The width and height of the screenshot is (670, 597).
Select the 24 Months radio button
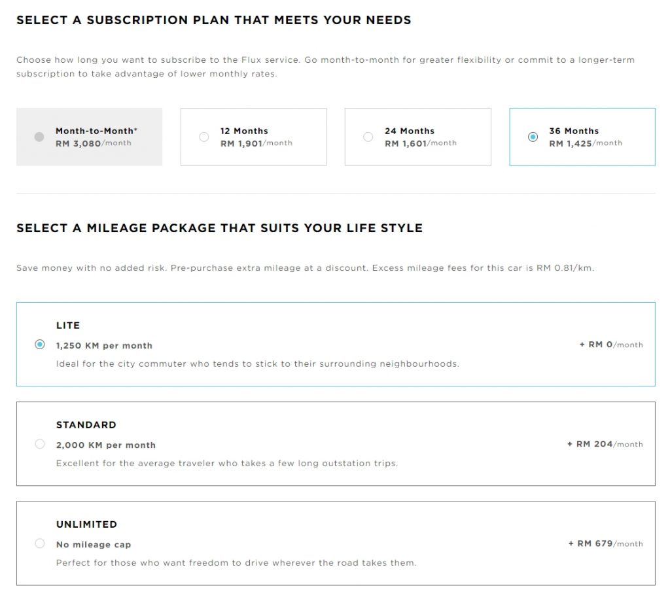pyautogui.click(x=368, y=137)
